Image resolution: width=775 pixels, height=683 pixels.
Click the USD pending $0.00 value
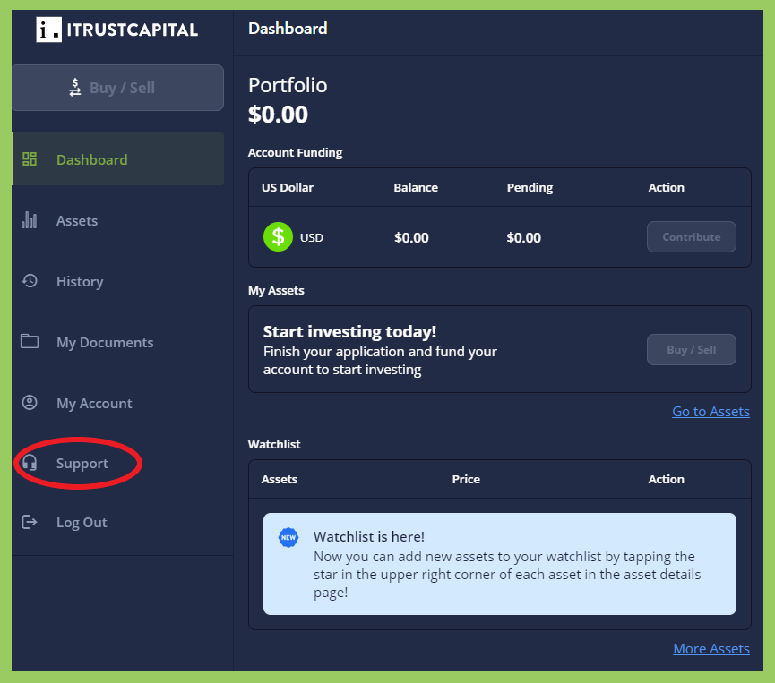click(523, 237)
